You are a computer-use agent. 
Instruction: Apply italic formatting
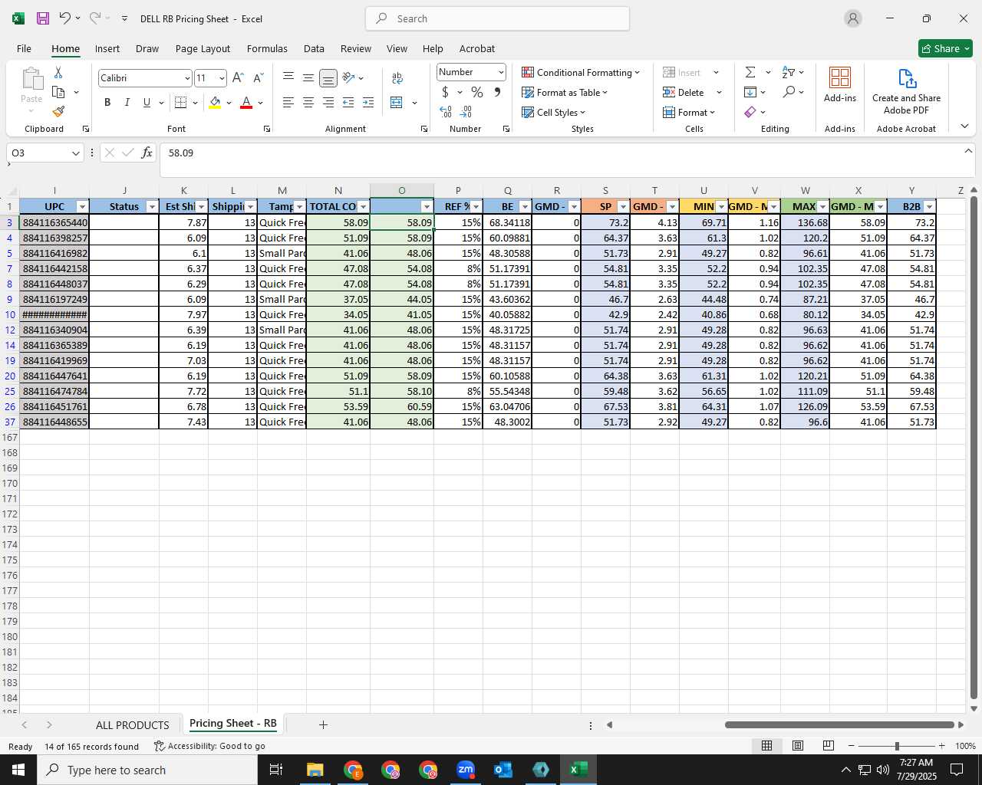click(x=127, y=103)
